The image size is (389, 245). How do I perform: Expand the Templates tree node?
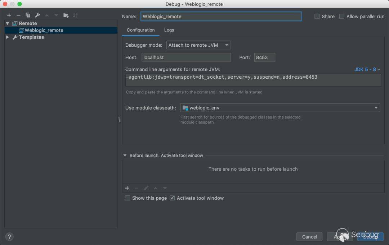[x=8, y=37]
